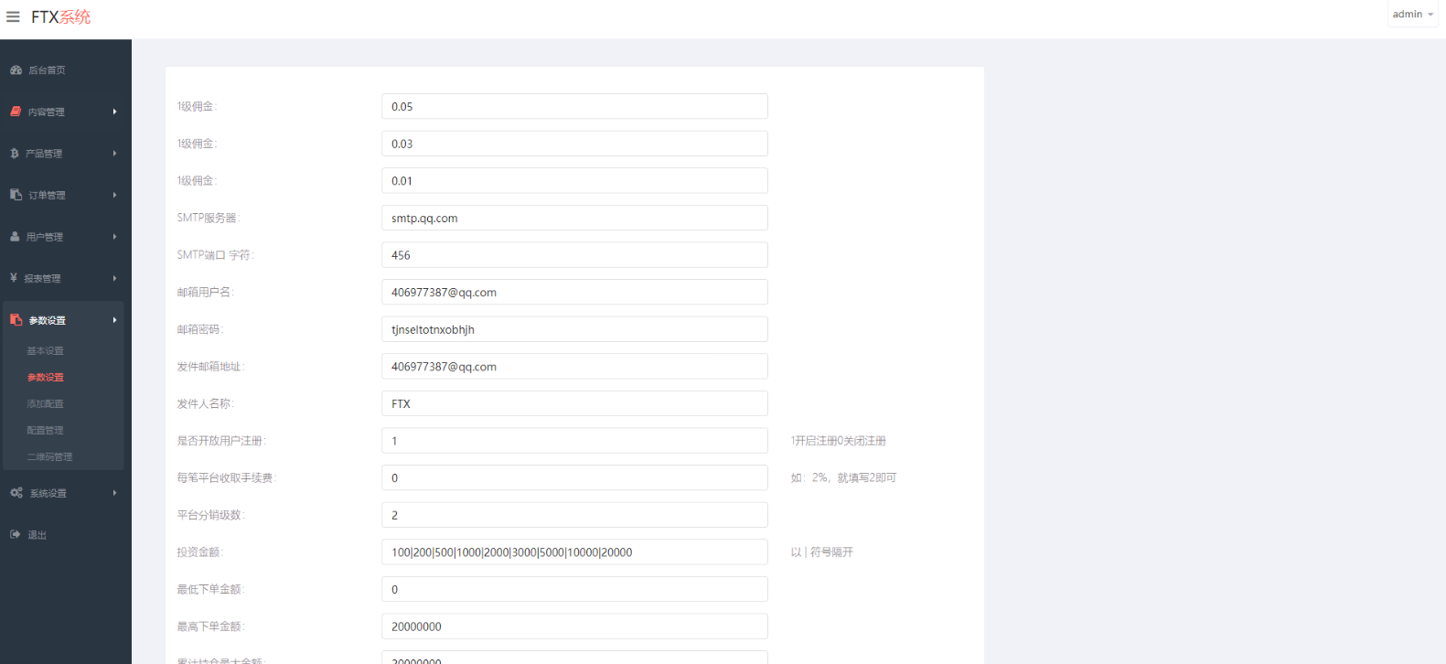Click the 退出 logout icon
This screenshot has height=664, width=1446.
pyautogui.click(x=16, y=535)
